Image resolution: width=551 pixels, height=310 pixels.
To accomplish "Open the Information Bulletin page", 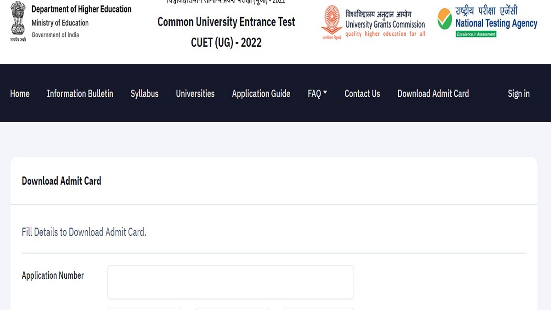I will (x=80, y=93).
